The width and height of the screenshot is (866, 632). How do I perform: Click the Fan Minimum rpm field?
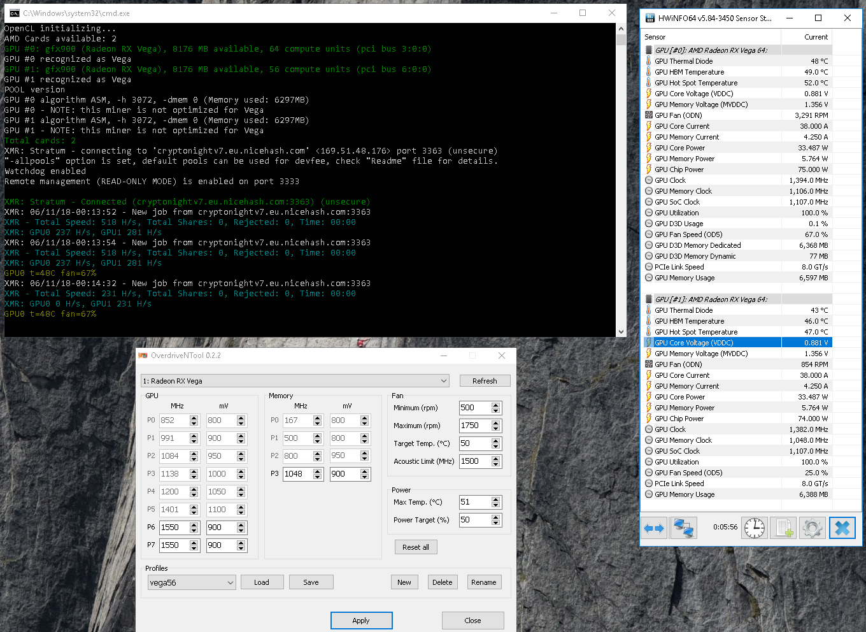[475, 408]
